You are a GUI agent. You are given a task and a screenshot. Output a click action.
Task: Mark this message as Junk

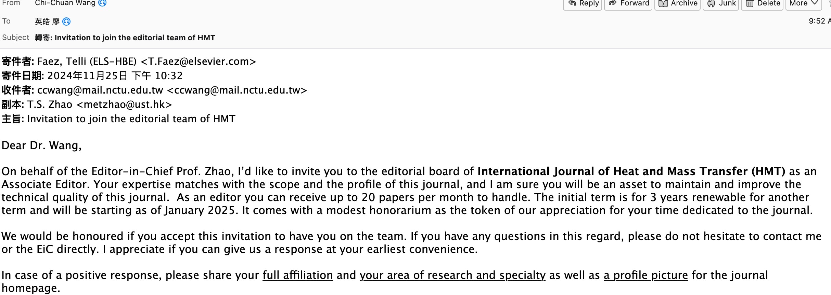722,3
